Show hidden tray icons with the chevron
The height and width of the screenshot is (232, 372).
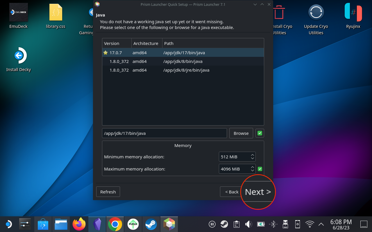(x=321, y=224)
